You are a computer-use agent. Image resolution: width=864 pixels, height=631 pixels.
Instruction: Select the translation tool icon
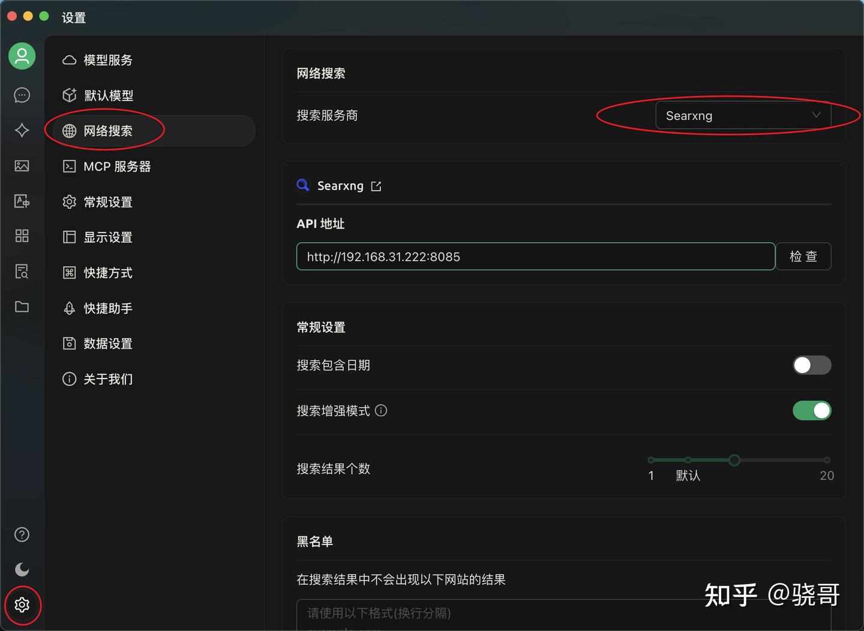(x=22, y=201)
